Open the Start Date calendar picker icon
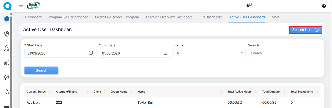This screenshot has width=332, height=108. pos(91,53)
